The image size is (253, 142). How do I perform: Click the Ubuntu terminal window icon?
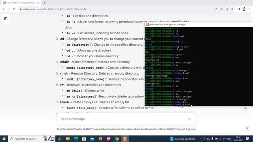click(147, 24)
